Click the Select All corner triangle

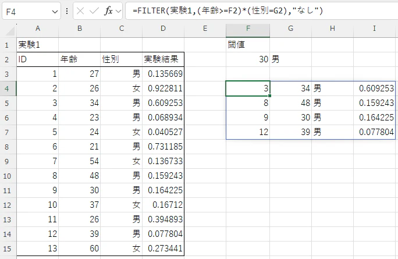point(10,31)
